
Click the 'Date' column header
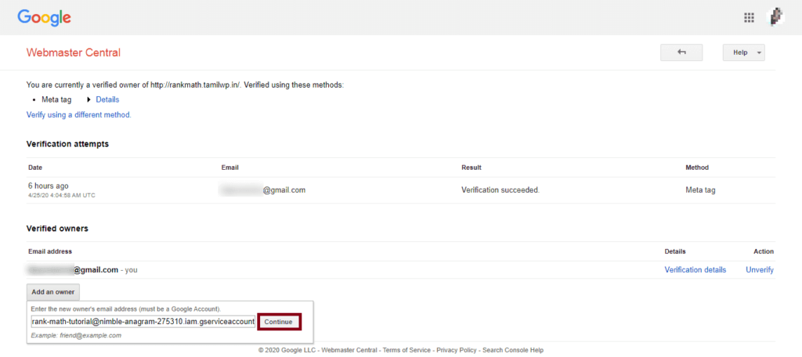tap(35, 168)
